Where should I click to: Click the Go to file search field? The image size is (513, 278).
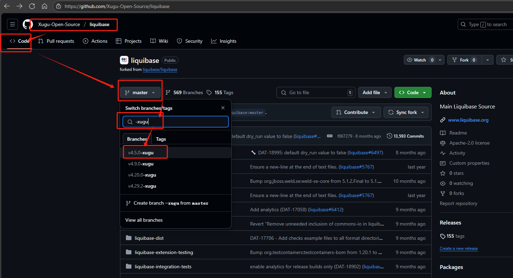(x=316, y=92)
